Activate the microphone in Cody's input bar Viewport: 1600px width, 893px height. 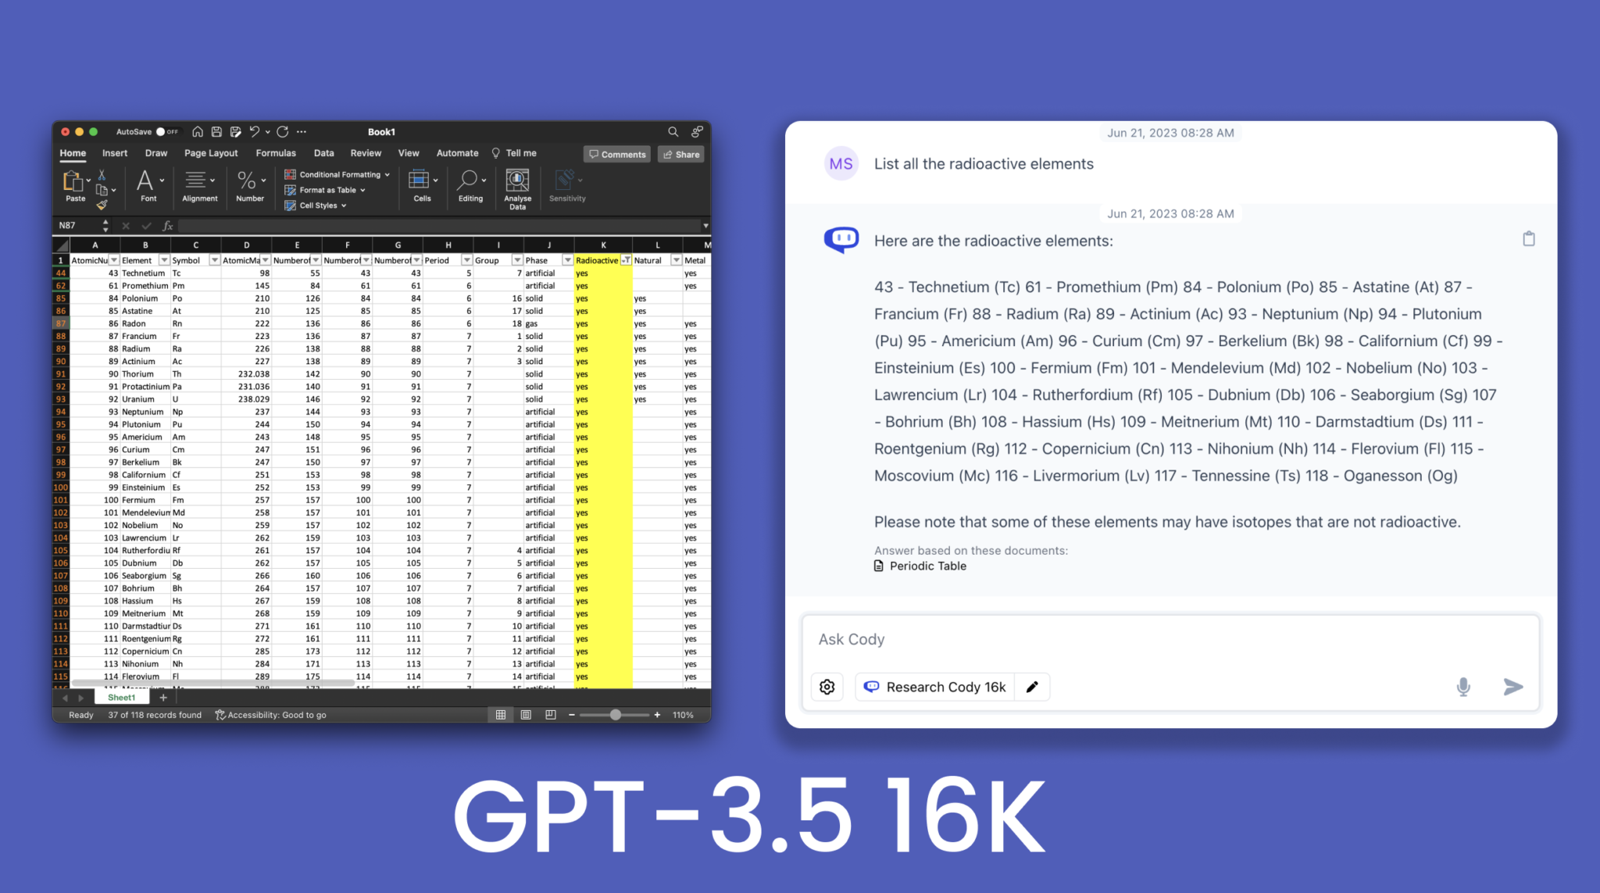[1464, 687]
